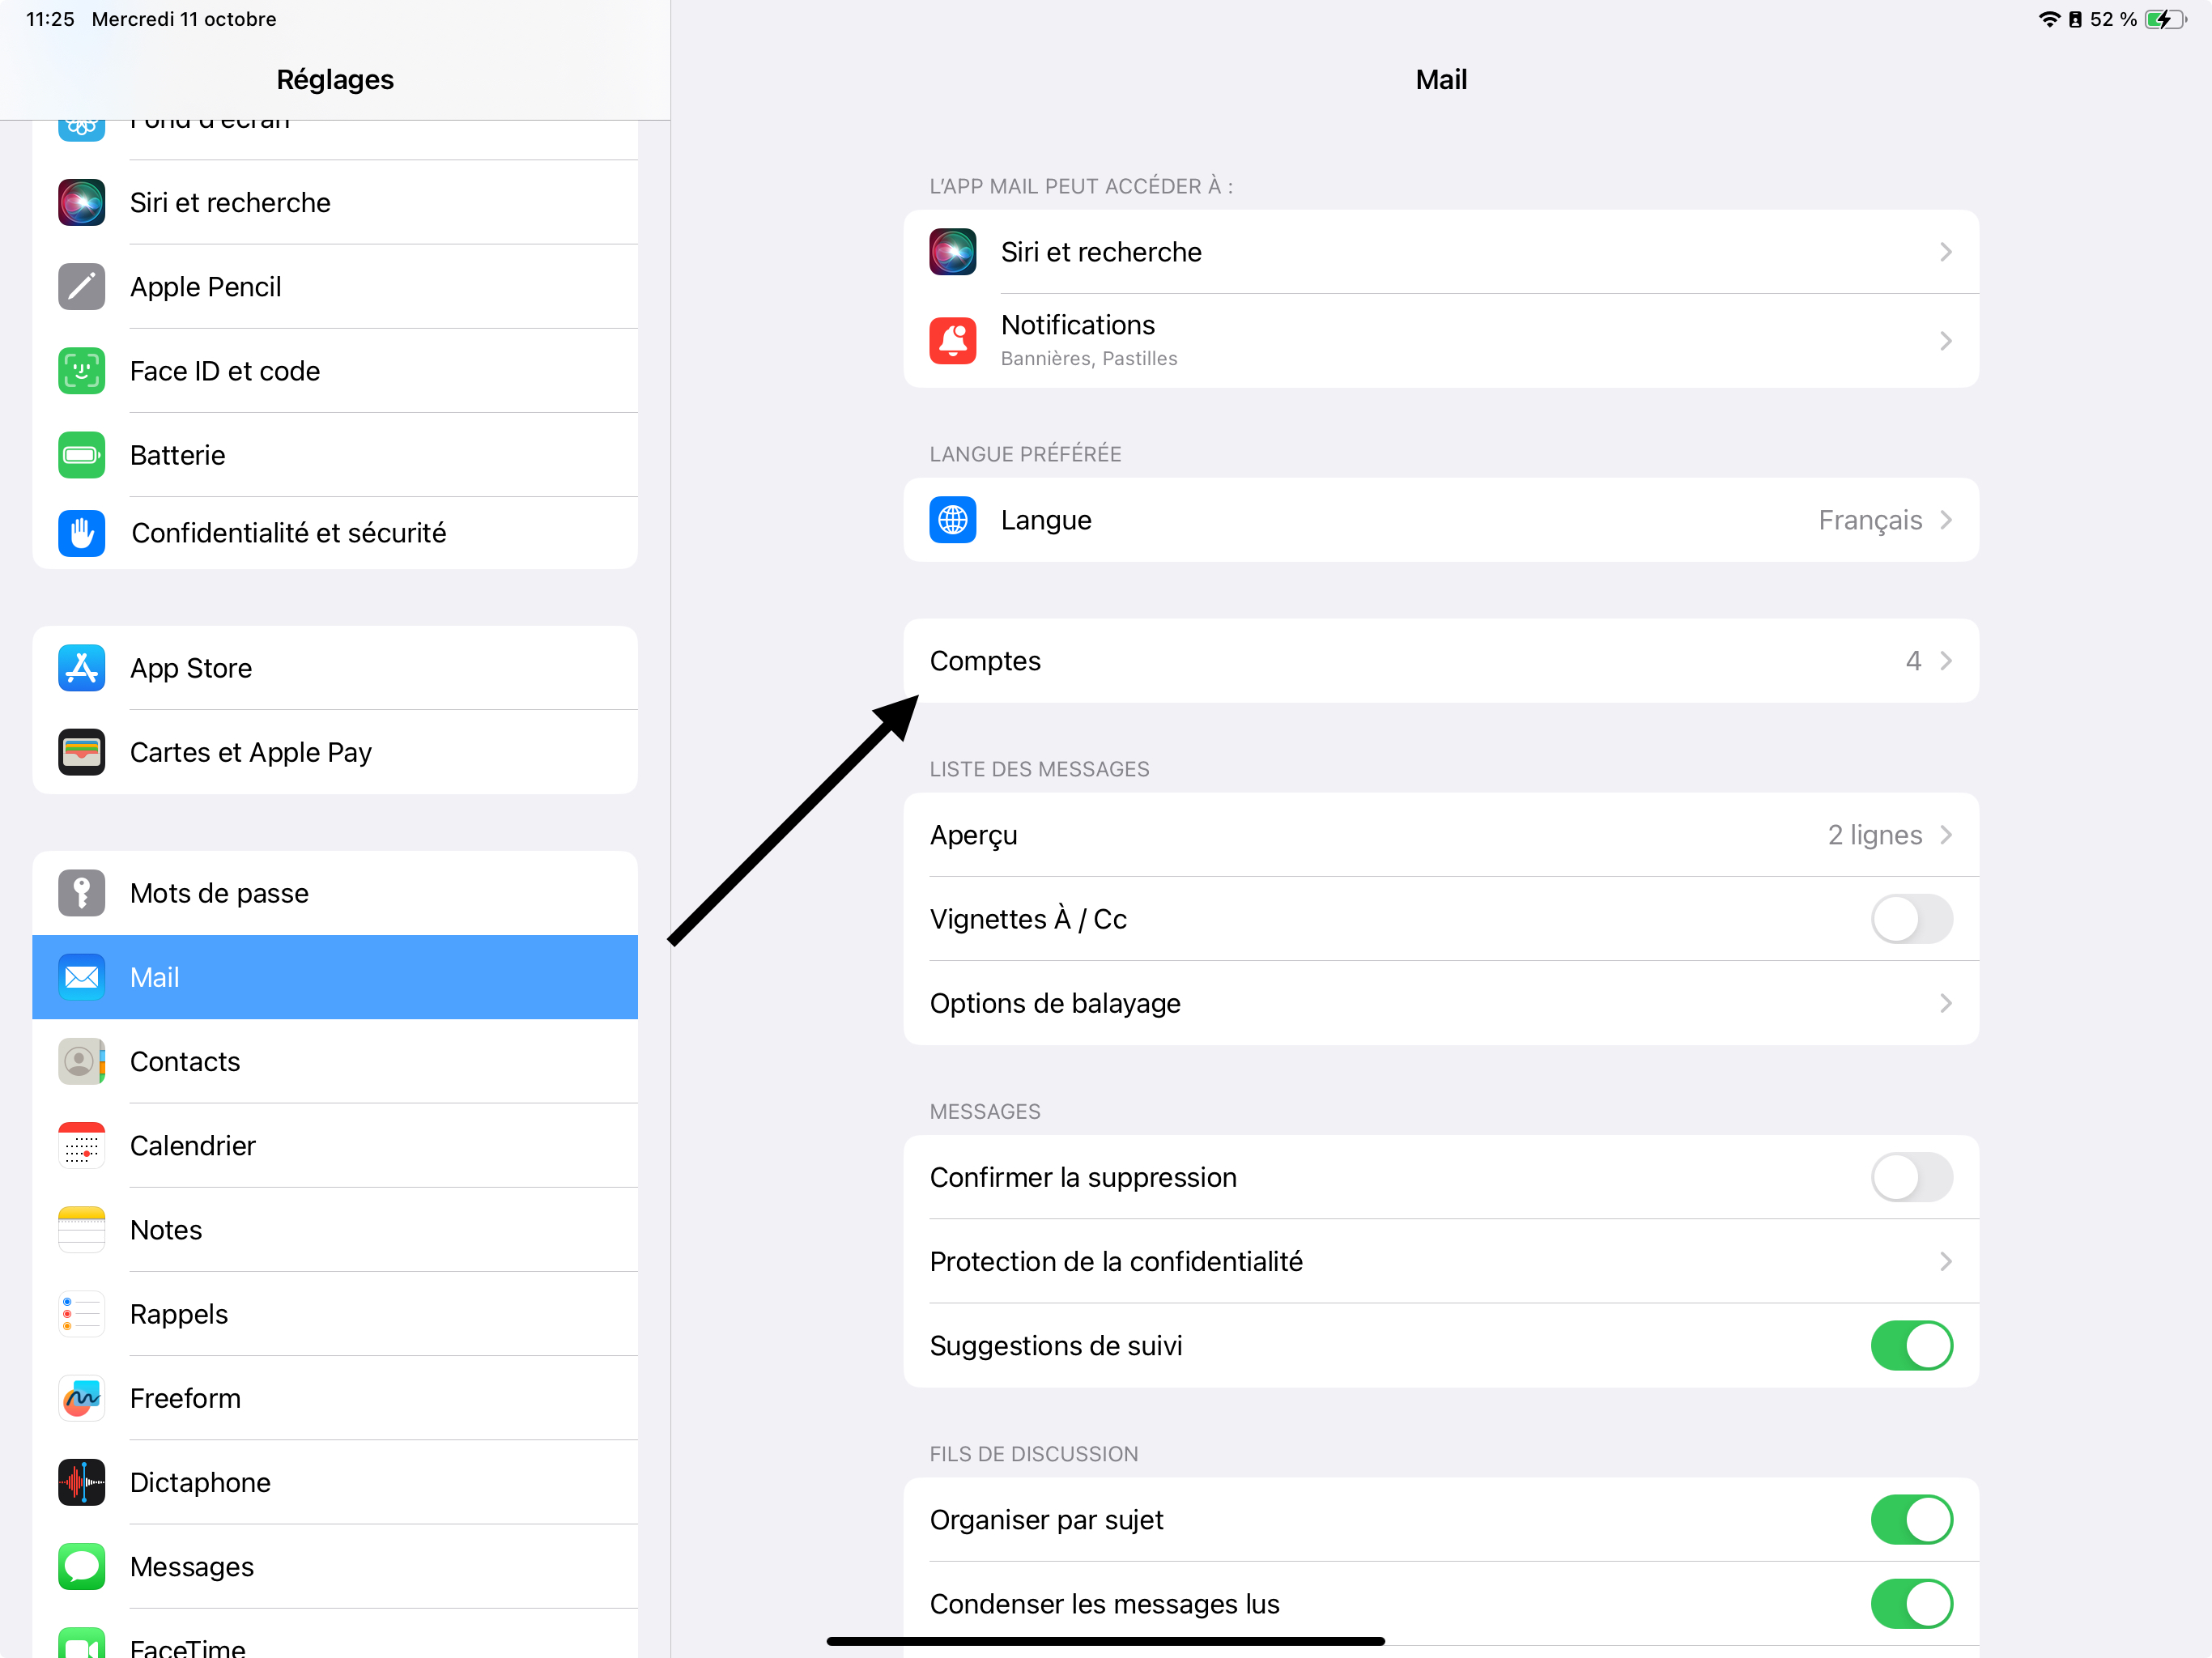Tap the Confidentialité et sécurité hand icon
The width and height of the screenshot is (2212, 1658).
point(82,533)
